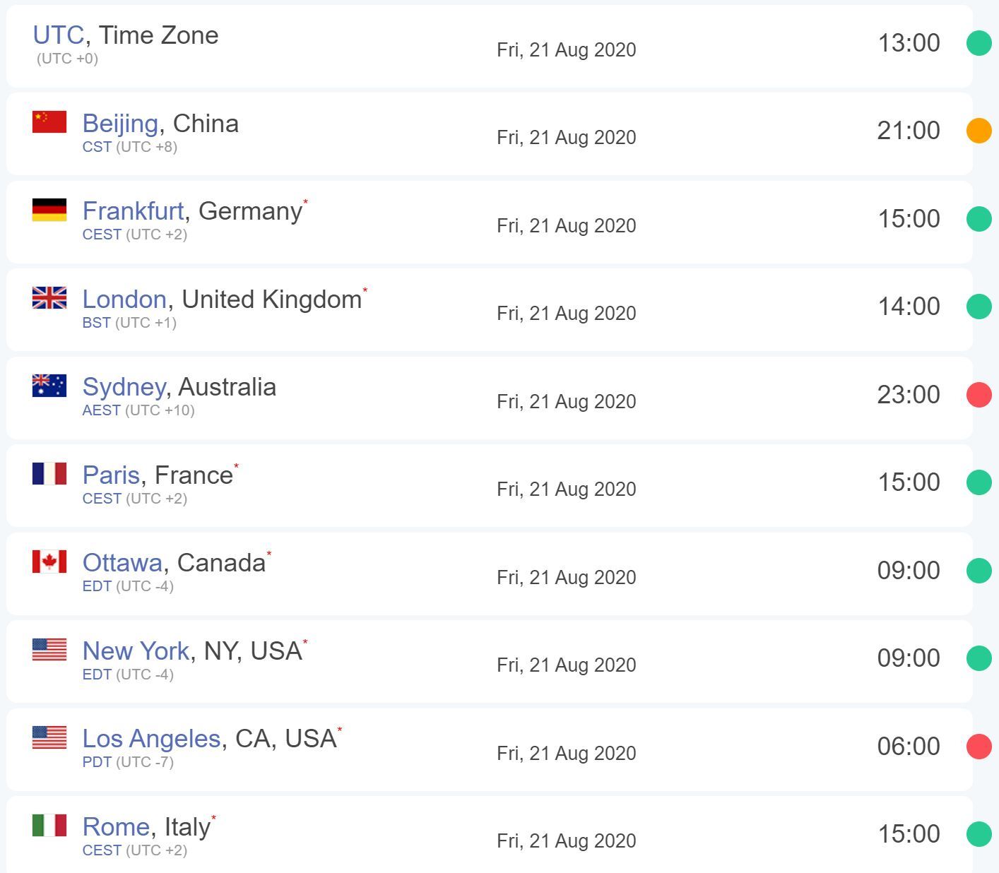This screenshot has width=999, height=873.
Task: Click the United Kingdom flag icon
Action: (49, 298)
